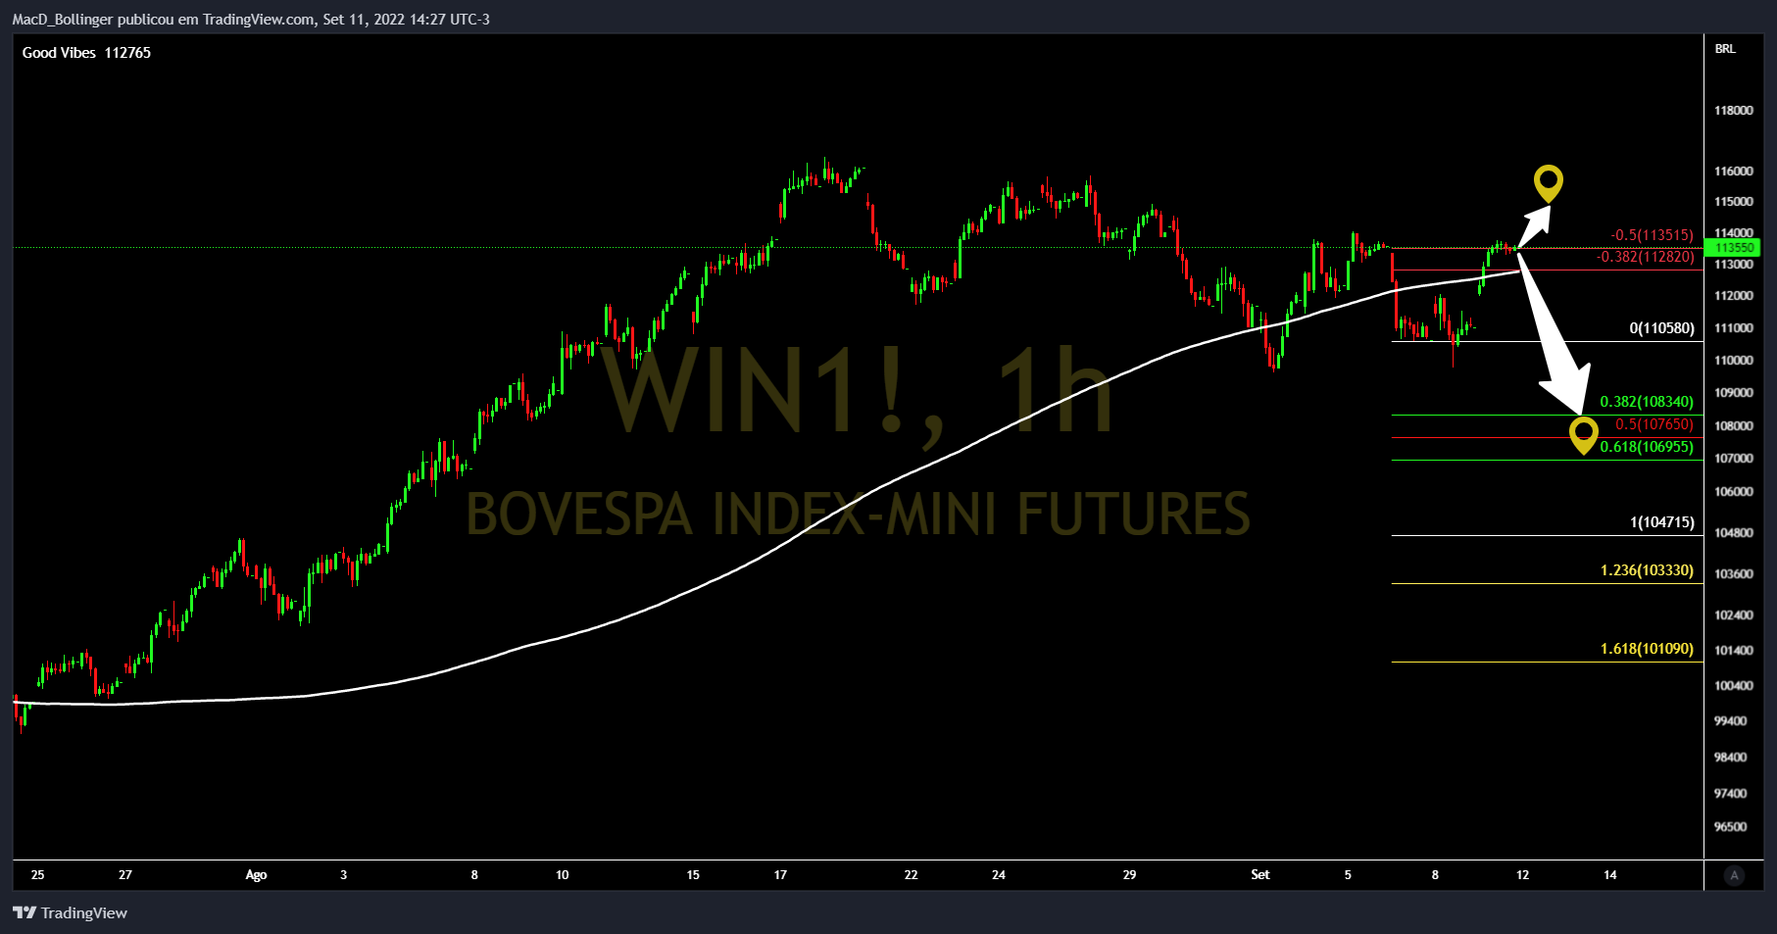Click the 96500 price axis label

pyautogui.click(x=1730, y=827)
